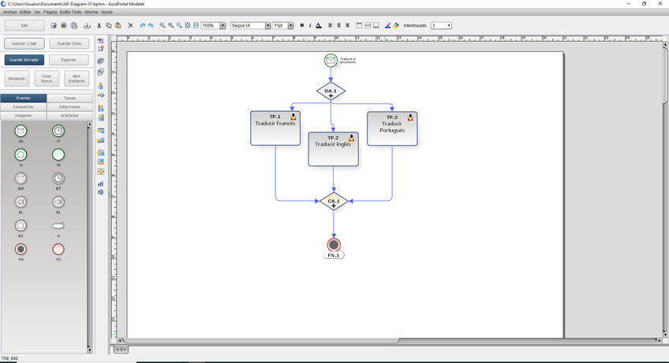This screenshot has width=669, height=363.
Task: Click the Undo arrow icon
Action: pyautogui.click(x=143, y=25)
